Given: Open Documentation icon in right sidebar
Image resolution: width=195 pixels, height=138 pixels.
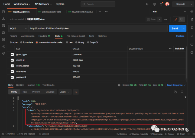Looking at the screenshot, I should 192,19.
